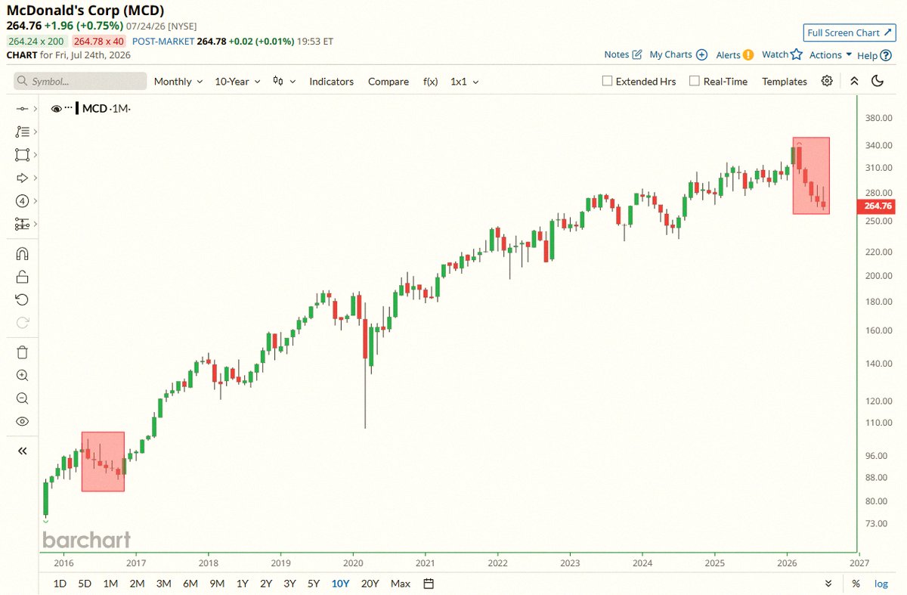Open the Monthly period dropdown

click(178, 82)
